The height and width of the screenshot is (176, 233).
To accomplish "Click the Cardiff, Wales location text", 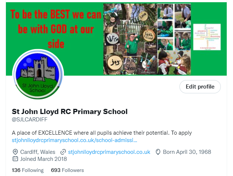I will click(x=38, y=152).
